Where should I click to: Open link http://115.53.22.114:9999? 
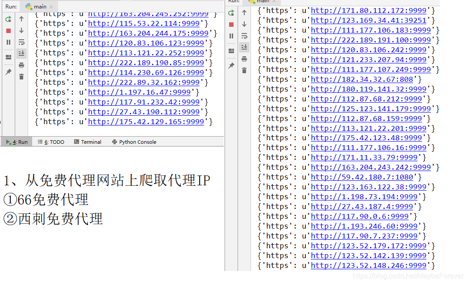click(143, 23)
